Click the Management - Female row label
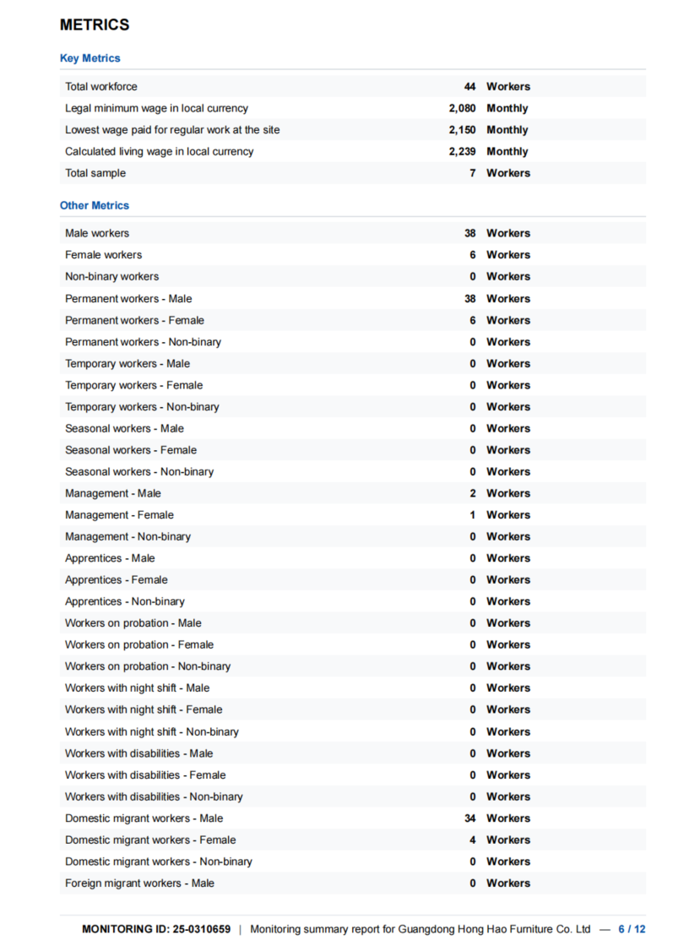Screen dimensions: 700x951 click(119, 515)
